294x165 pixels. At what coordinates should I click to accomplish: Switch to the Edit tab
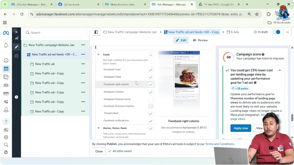pos(181,40)
